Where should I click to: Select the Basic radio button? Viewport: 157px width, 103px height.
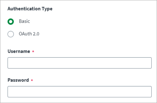(11, 22)
